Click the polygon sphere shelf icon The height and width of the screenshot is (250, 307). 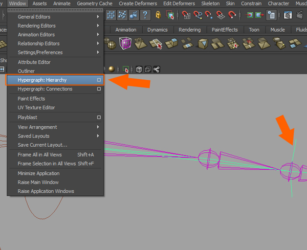112,45
